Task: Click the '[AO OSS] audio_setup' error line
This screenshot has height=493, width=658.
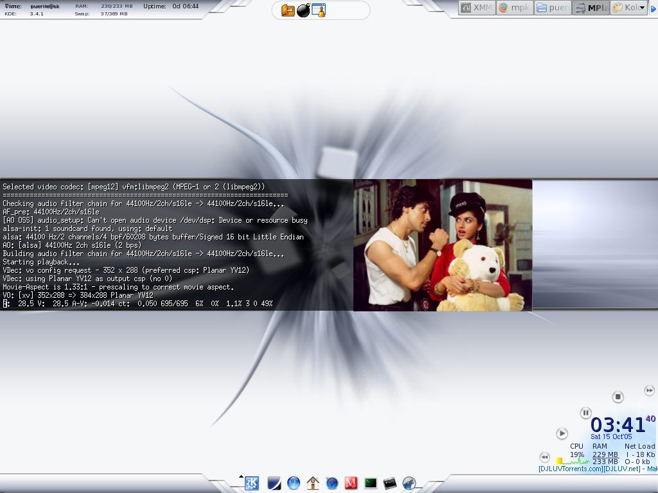Action: 156,220
